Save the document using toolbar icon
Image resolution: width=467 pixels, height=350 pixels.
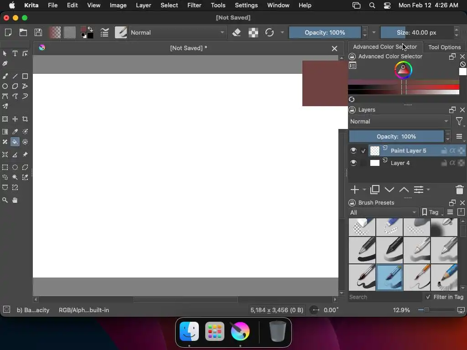point(38,32)
